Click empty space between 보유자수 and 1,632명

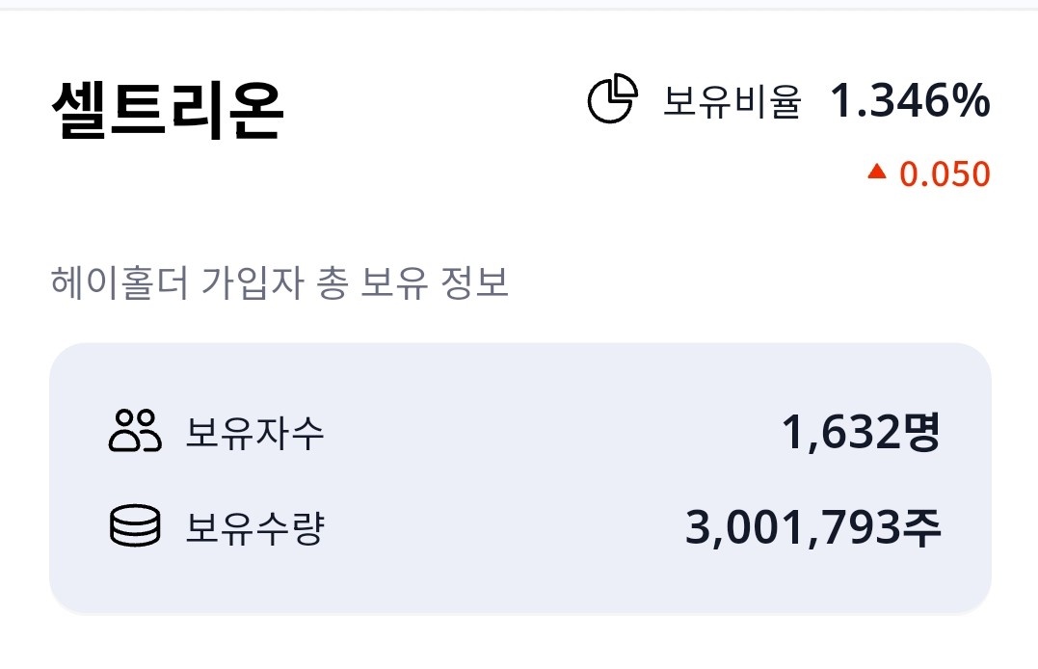(x=553, y=433)
